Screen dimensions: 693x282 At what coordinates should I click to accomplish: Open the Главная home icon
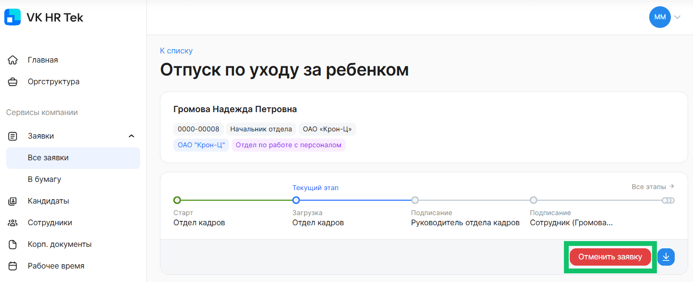[13, 60]
